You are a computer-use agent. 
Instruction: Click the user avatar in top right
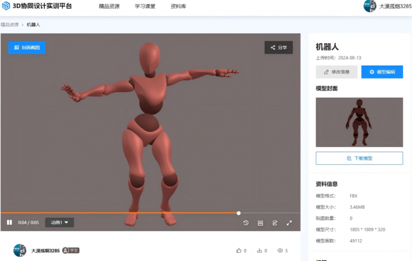(x=370, y=6)
